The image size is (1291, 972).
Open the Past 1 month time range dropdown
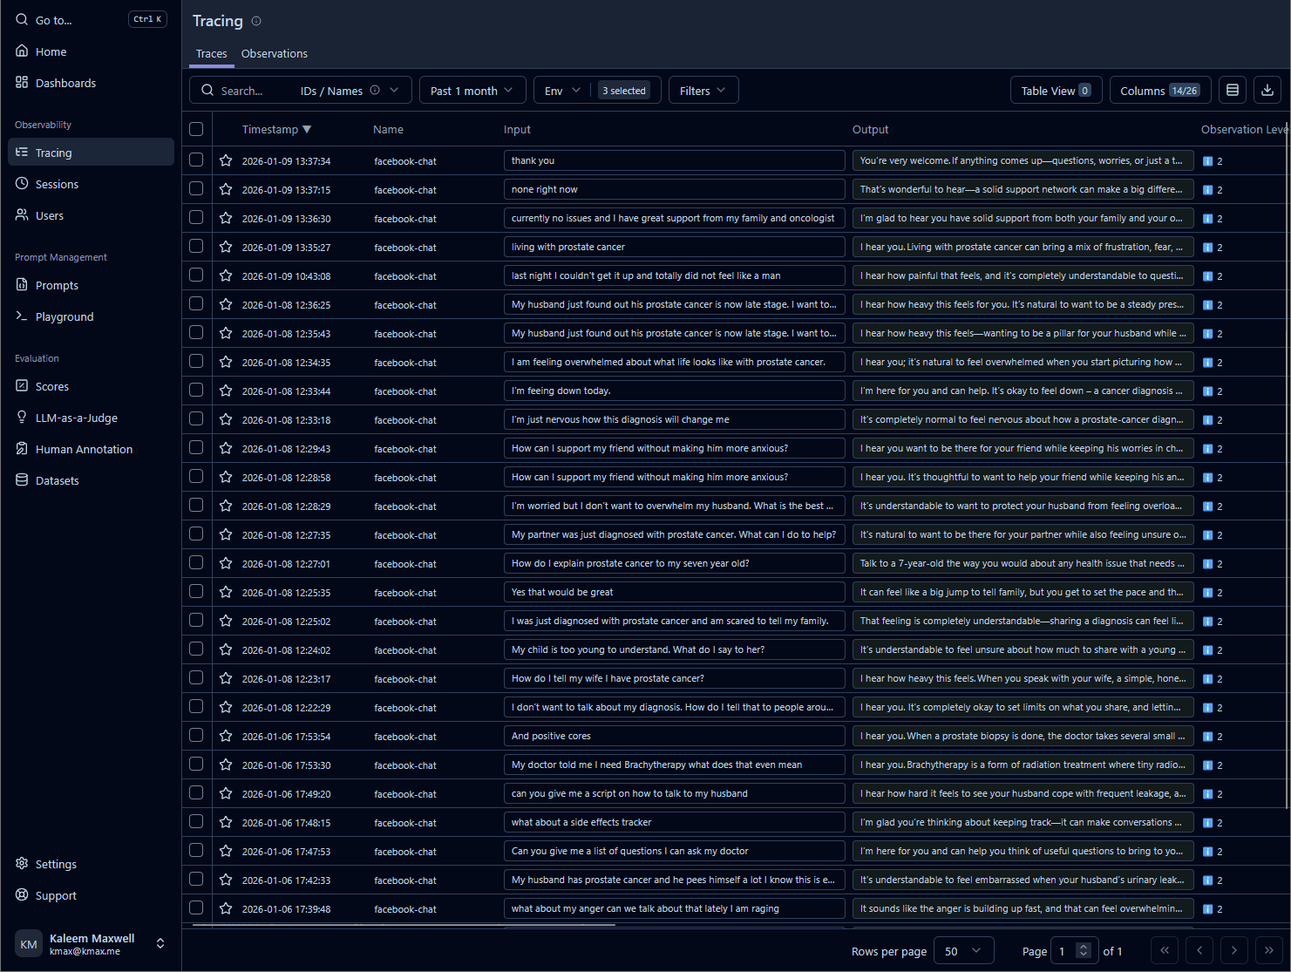472,91
